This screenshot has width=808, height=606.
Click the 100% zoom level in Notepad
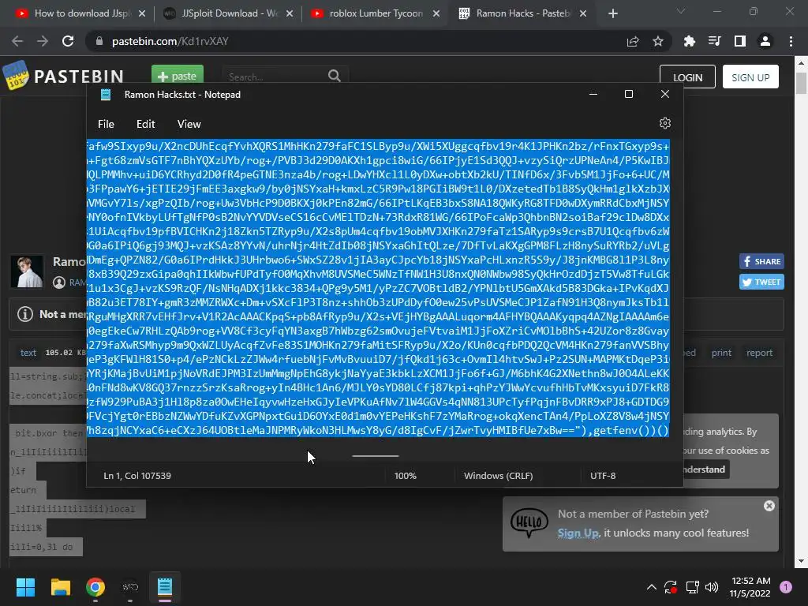coord(405,476)
